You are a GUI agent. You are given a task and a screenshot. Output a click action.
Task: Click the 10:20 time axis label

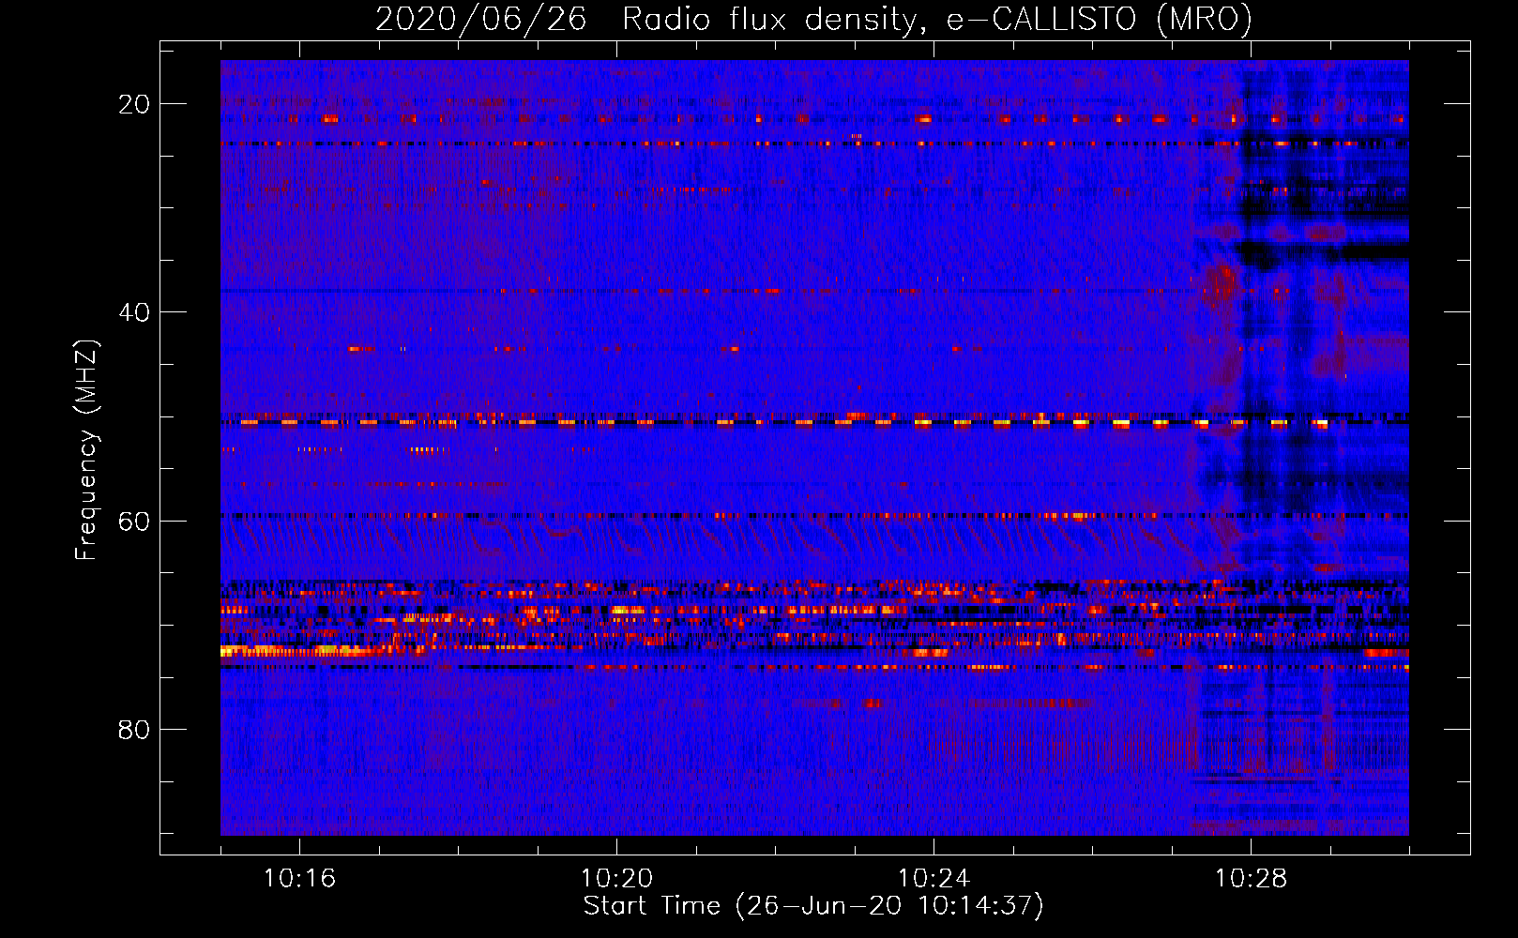616,878
